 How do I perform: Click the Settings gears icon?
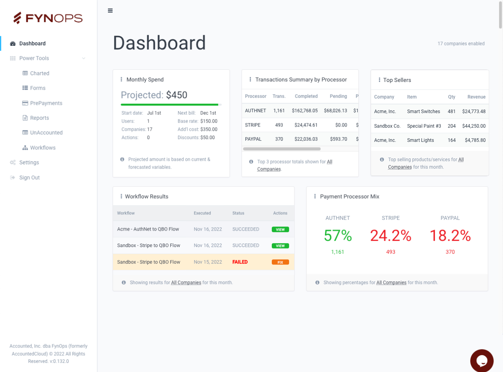pyautogui.click(x=13, y=163)
